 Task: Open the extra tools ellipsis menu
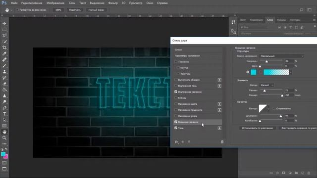tap(4, 144)
